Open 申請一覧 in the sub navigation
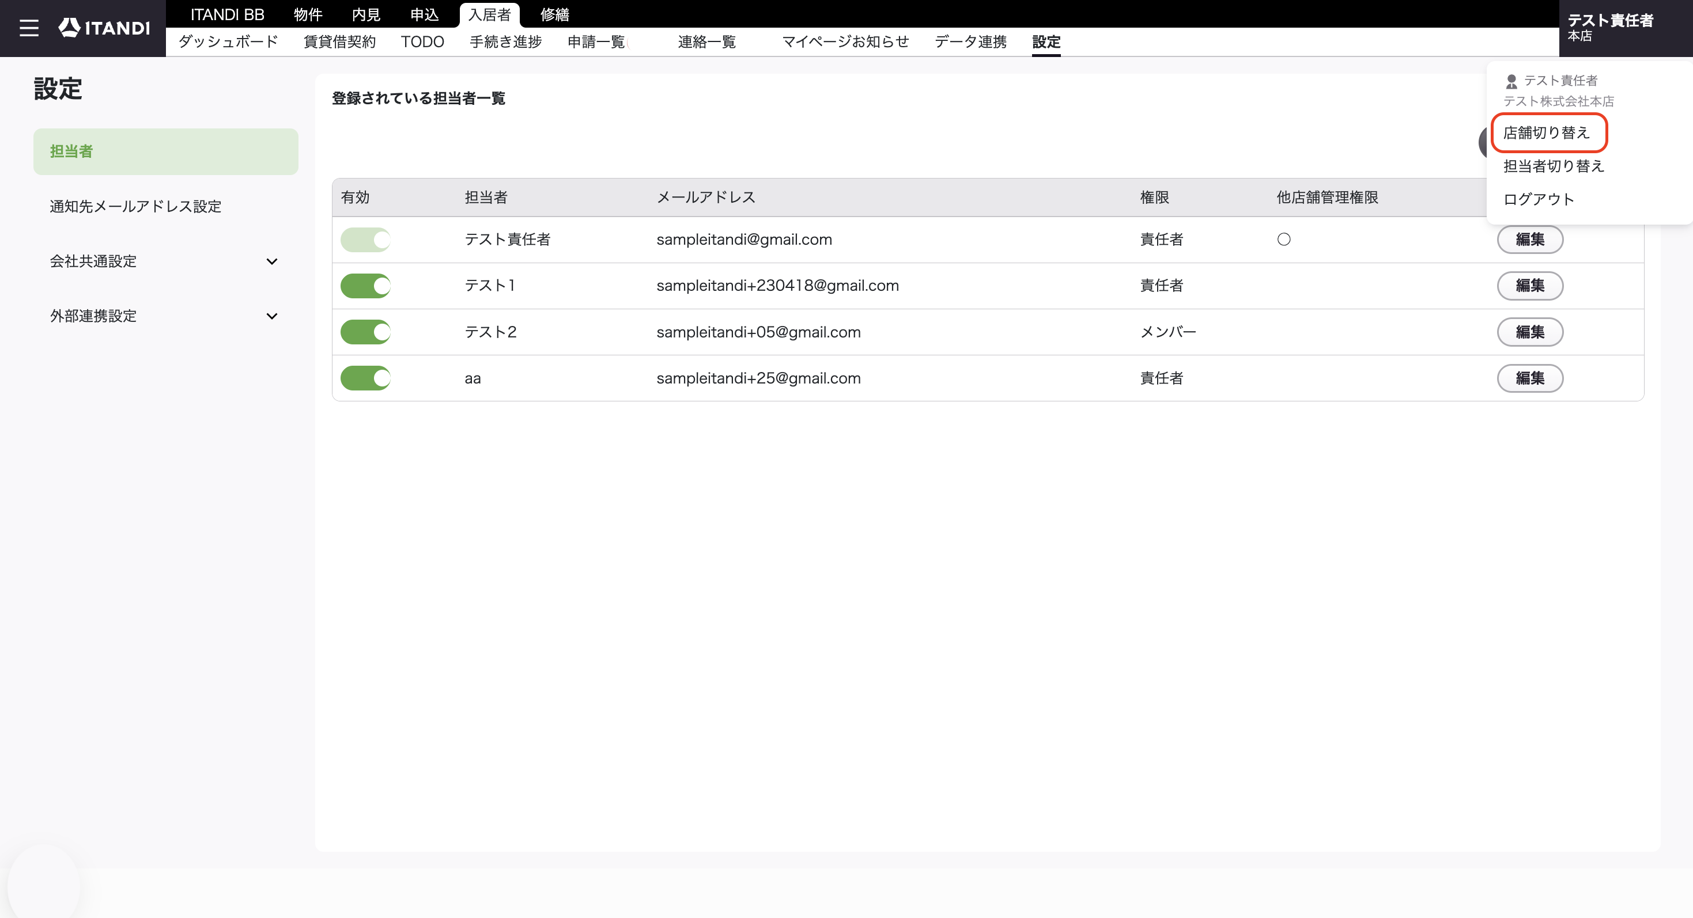This screenshot has width=1693, height=918. [x=596, y=42]
